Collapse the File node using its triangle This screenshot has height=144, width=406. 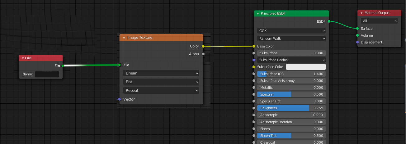23,58
